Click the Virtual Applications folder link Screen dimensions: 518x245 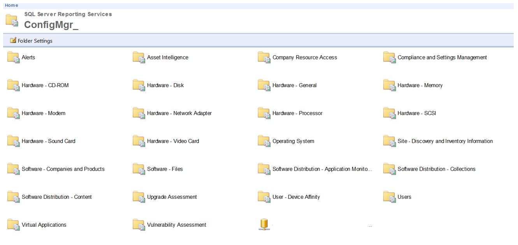point(44,225)
